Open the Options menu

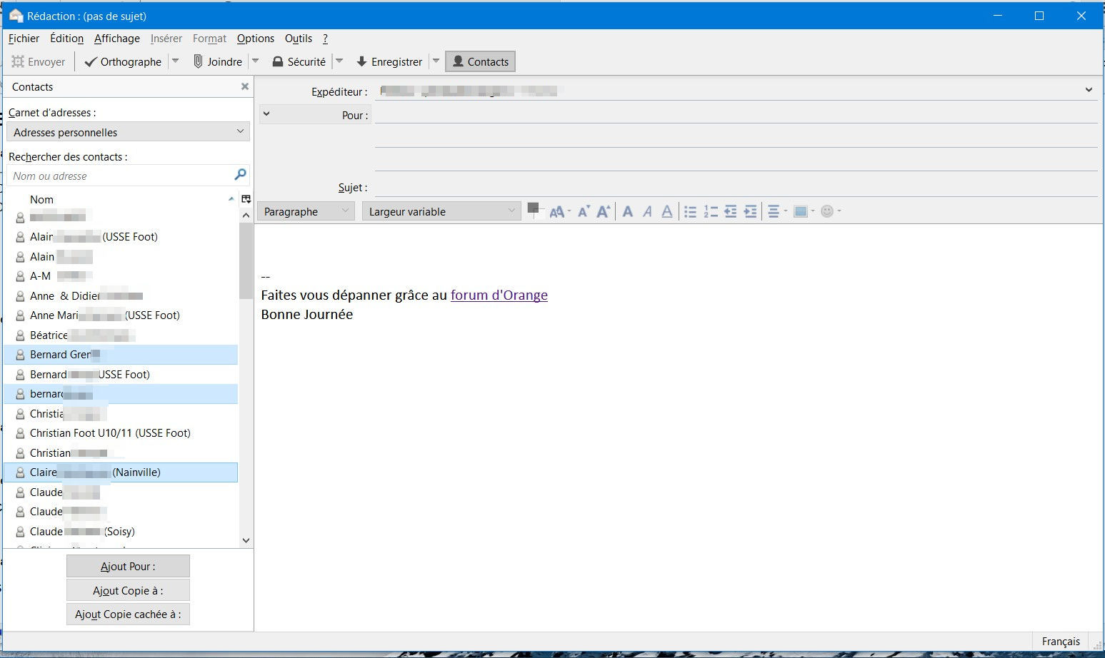coord(255,39)
